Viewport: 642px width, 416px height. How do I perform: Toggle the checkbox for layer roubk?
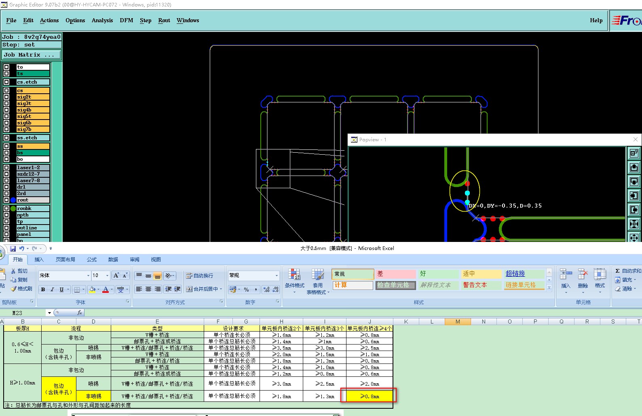click(6, 208)
